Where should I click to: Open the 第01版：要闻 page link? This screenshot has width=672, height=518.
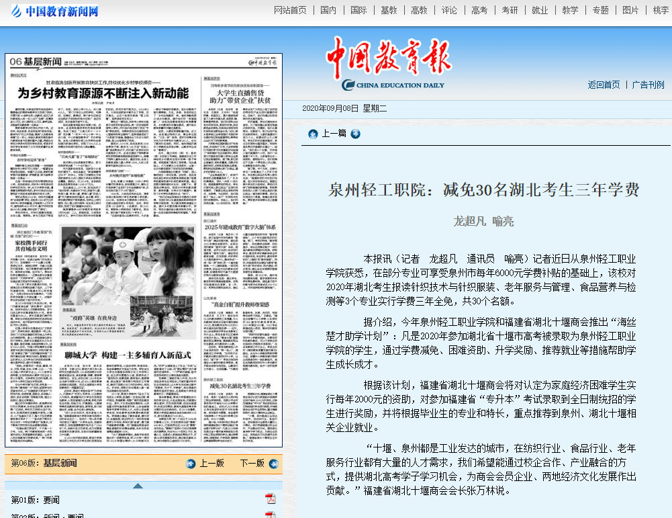pyautogui.click(x=35, y=500)
